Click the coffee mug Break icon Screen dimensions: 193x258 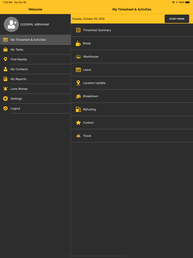(x=78, y=43)
